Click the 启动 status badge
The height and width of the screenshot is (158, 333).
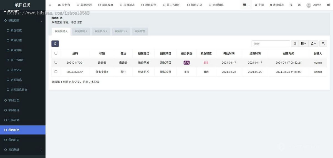point(186,63)
